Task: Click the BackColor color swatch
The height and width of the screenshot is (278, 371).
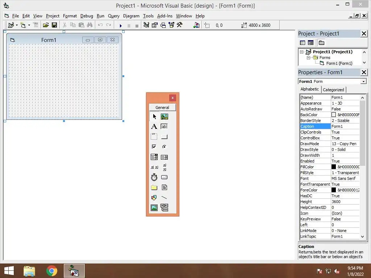Action: [x=334, y=115]
